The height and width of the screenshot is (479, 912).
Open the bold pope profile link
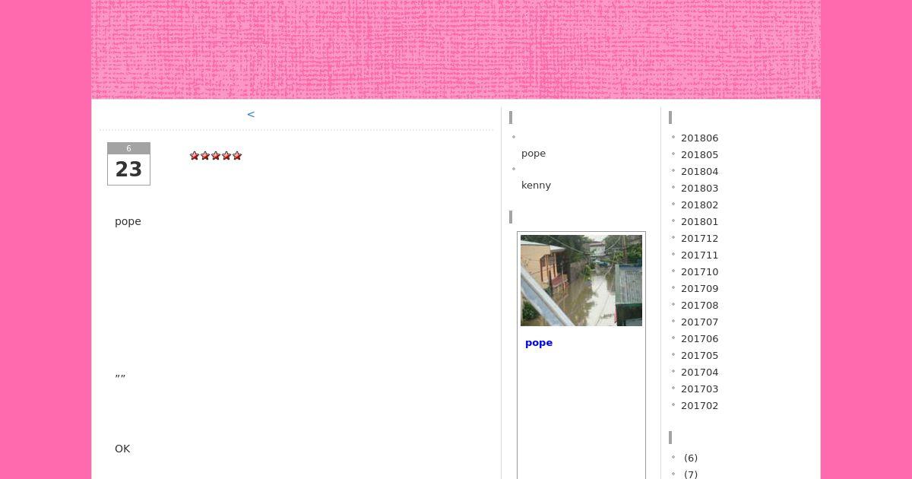(x=539, y=343)
